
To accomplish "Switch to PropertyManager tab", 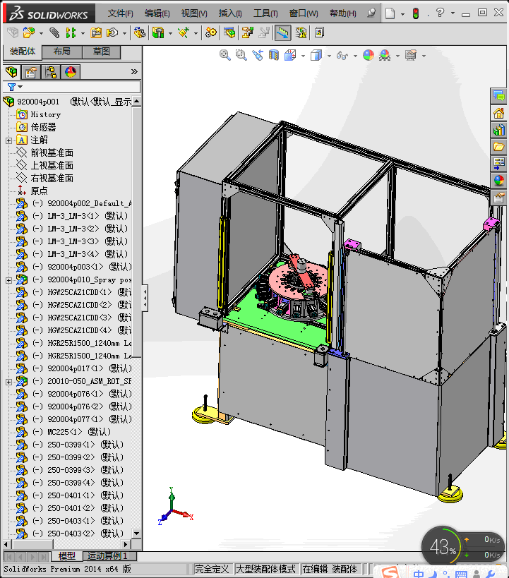I will 31,71.
